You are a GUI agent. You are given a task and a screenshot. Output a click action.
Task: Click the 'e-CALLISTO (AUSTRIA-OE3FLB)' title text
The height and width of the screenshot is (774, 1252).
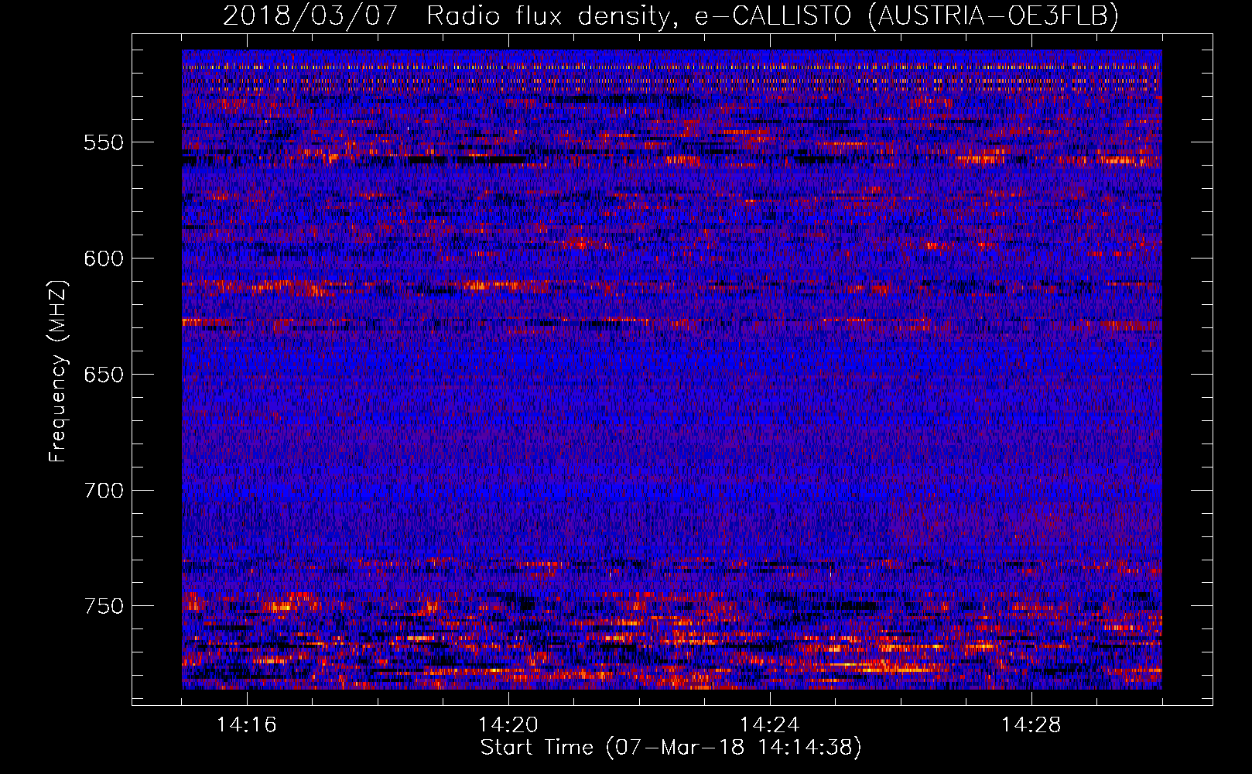tap(907, 16)
